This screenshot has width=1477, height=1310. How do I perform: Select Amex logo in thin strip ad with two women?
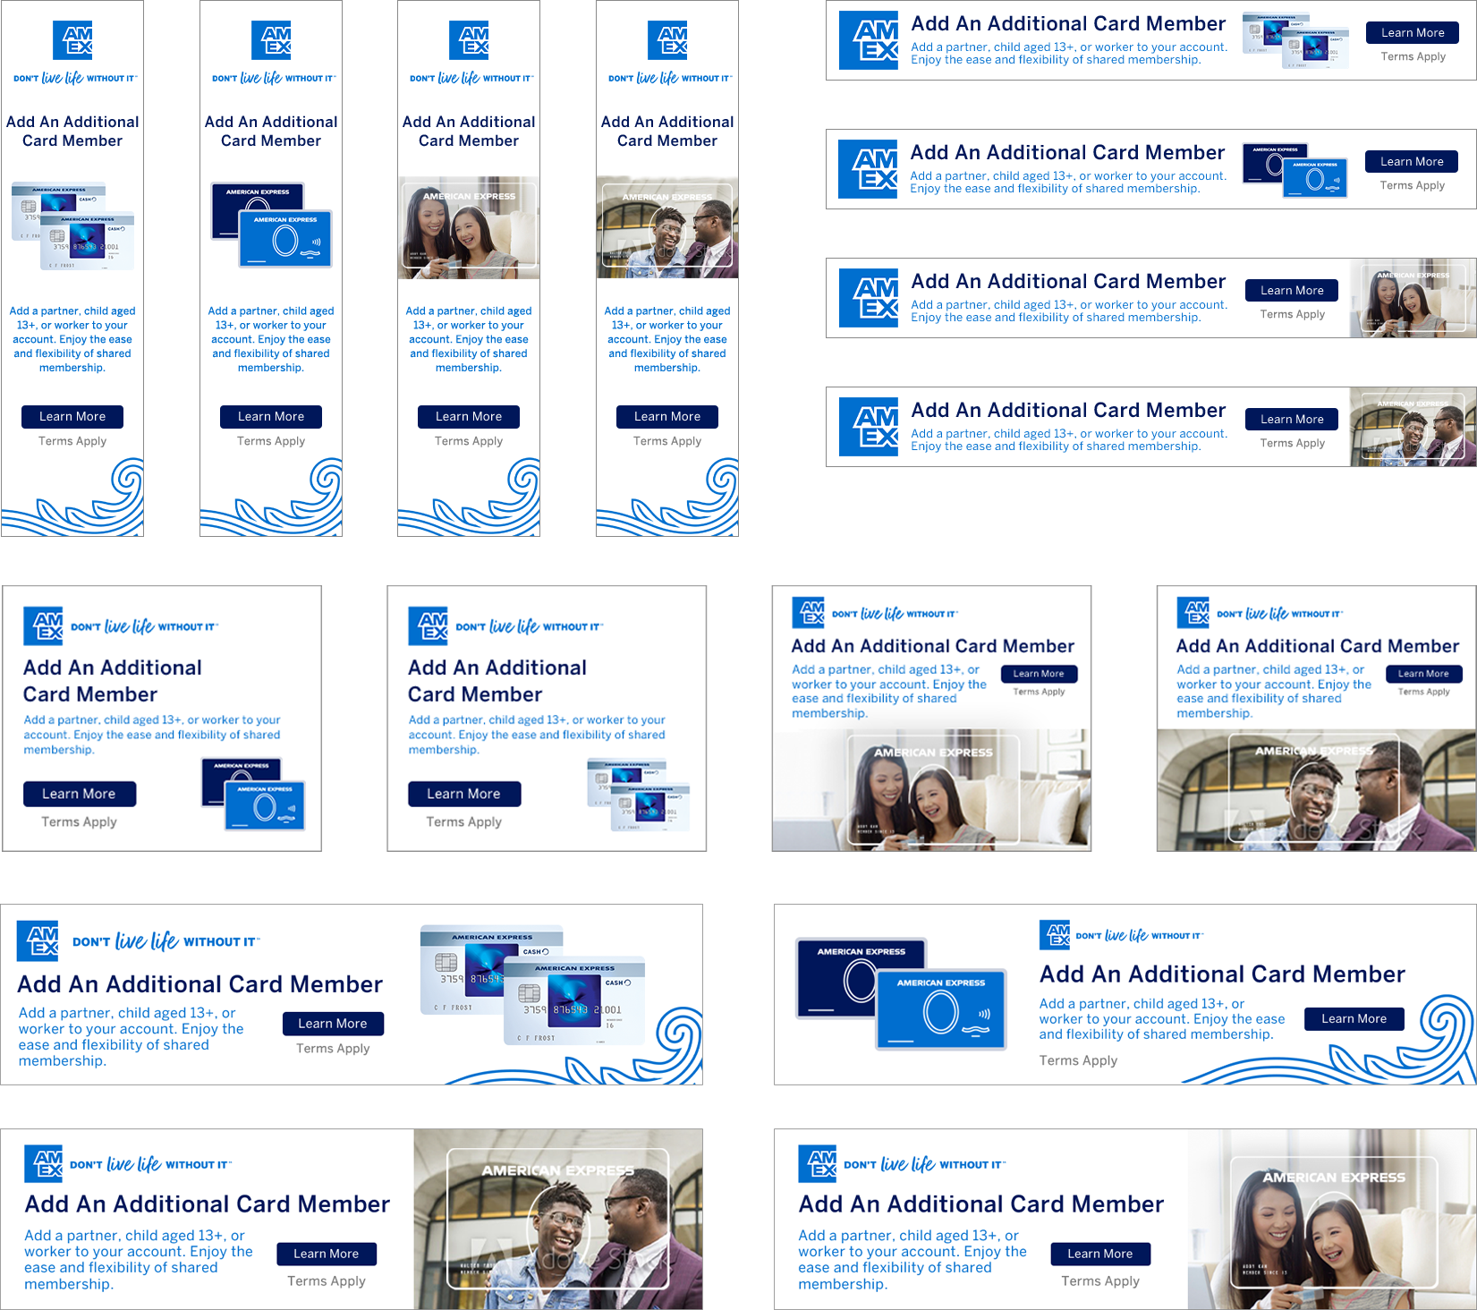(x=869, y=298)
